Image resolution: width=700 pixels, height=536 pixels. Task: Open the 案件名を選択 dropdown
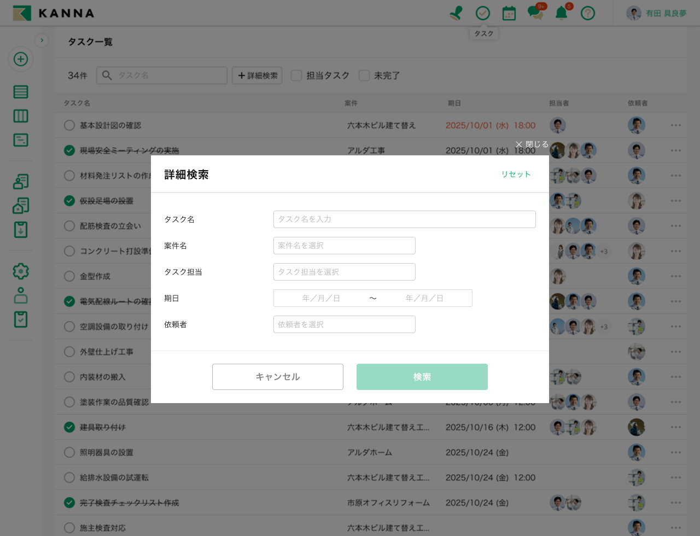pos(344,246)
